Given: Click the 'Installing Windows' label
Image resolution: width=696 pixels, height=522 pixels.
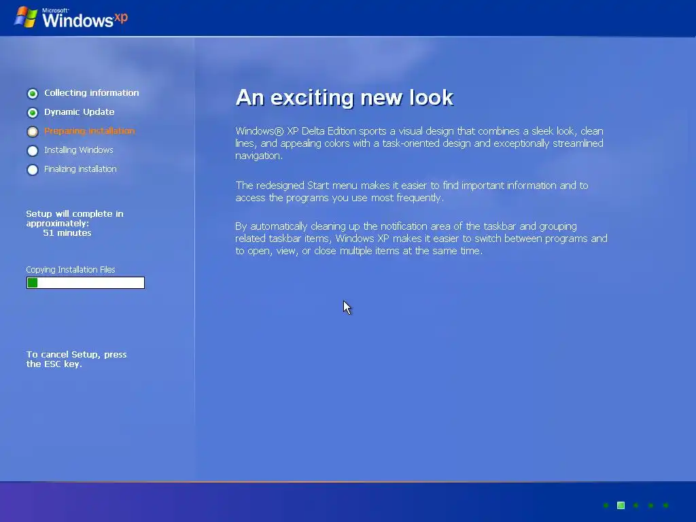Looking at the screenshot, I should click(x=79, y=150).
